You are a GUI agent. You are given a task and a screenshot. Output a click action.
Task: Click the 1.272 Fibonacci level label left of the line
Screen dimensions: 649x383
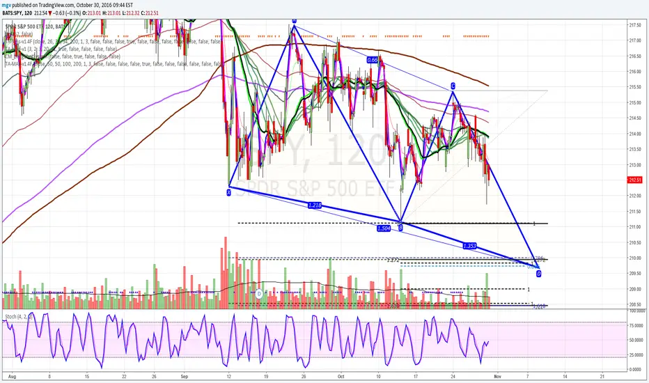[x=393, y=260]
